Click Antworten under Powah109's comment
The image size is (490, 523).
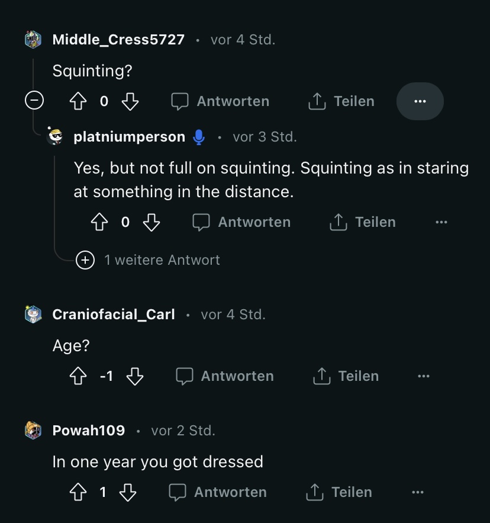218,492
